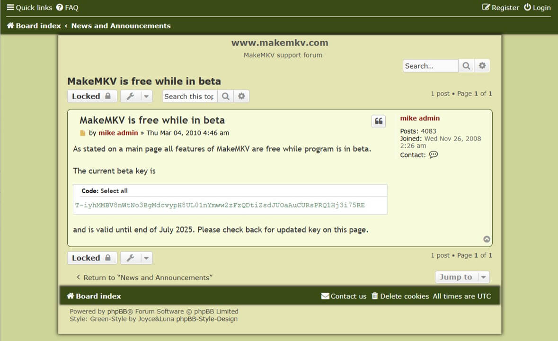Run topic search with magnifier icon
The width and height of the screenshot is (558, 341).
[226, 97]
